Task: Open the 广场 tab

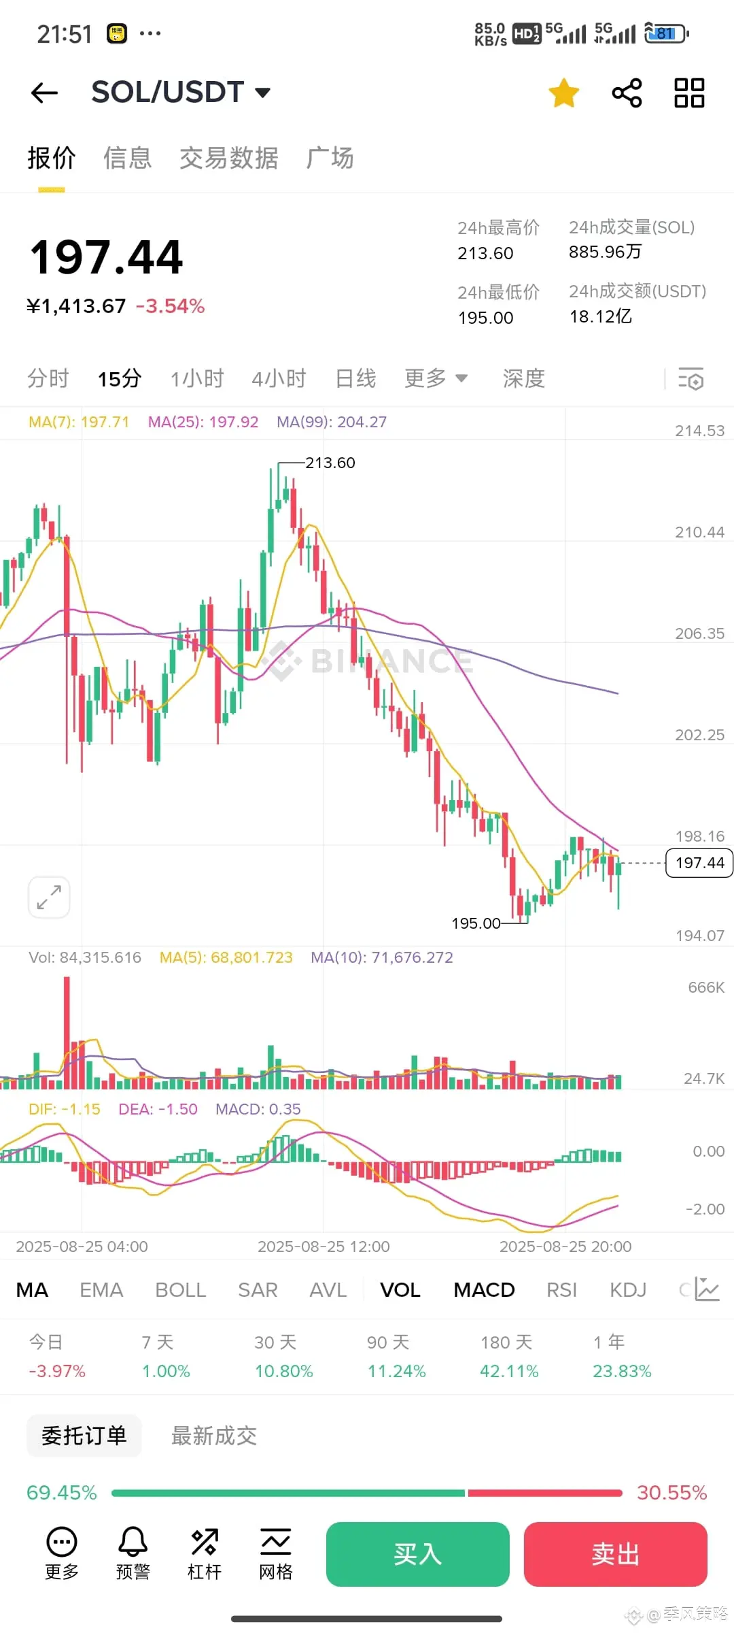Action: (x=330, y=158)
